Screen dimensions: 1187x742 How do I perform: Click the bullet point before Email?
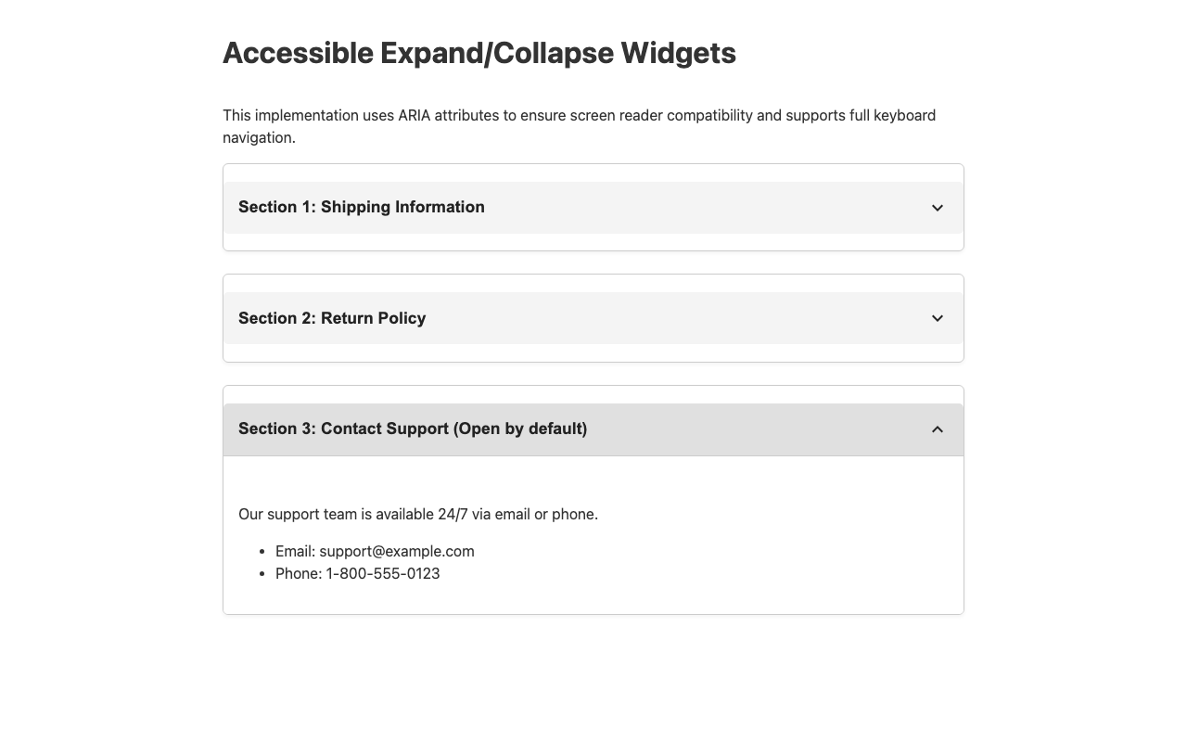(x=264, y=552)
